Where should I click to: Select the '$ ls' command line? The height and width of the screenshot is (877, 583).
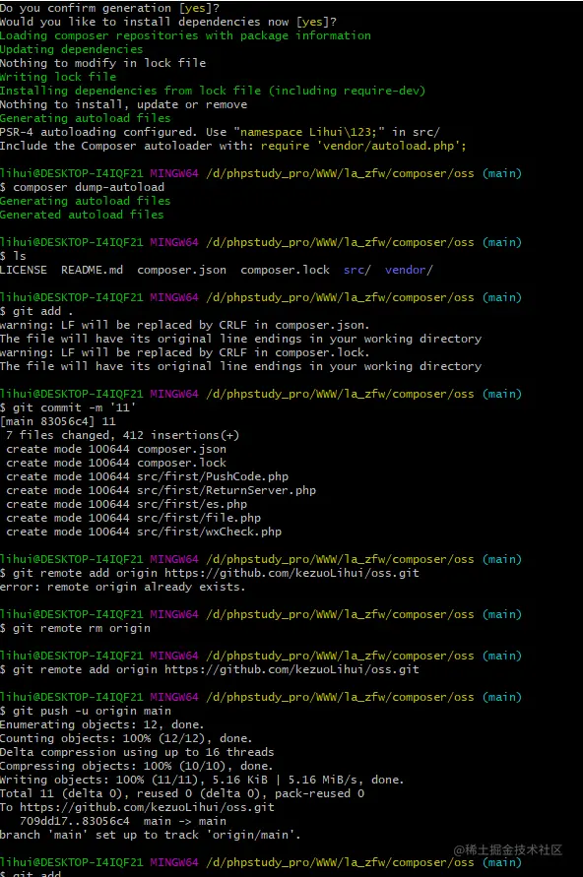[13, 256]
